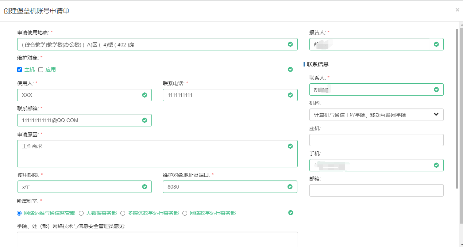The height and width of the screenshot is (247, 463).
Task: Uncheck the 主机 checkbox
Action: coord(20,70)
